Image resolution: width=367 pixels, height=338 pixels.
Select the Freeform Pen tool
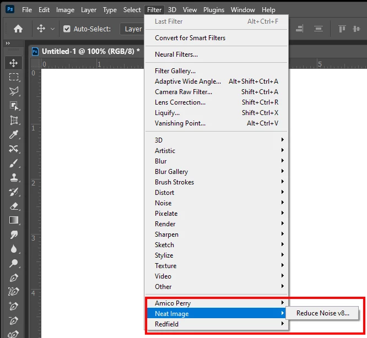pyautogui.click(x=14, y=292)
